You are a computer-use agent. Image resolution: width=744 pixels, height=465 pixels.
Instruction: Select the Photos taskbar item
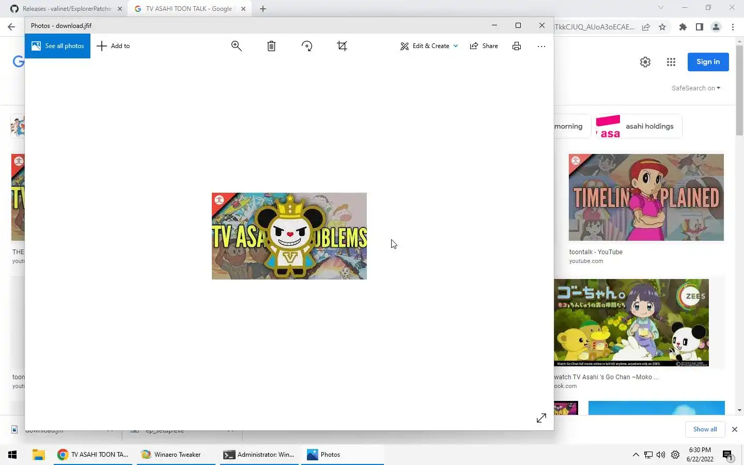[x=343, y=455]
